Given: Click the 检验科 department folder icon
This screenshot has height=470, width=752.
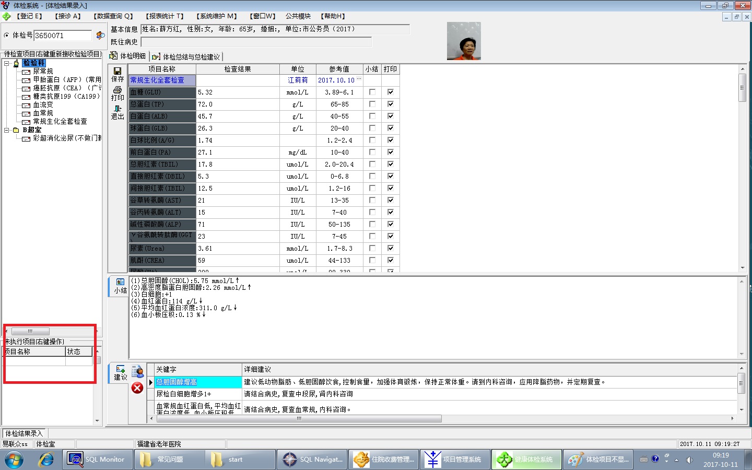Looking at the screenshot, I should pos(16,63).
